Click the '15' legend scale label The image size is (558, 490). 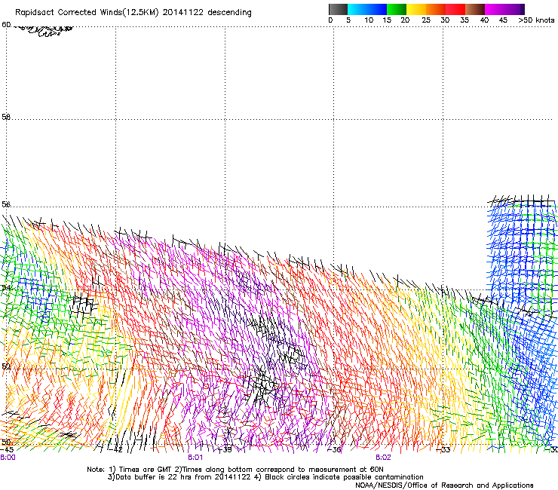[387, 20]
